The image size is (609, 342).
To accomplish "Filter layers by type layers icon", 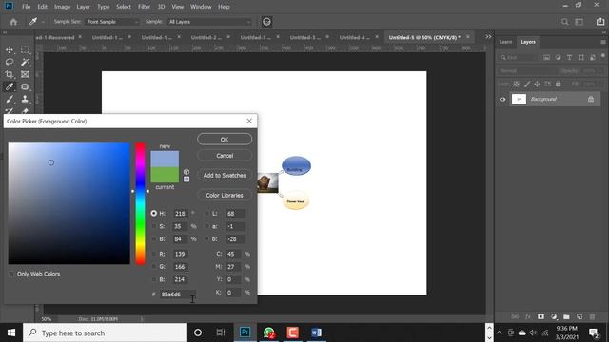I will 569,57.
